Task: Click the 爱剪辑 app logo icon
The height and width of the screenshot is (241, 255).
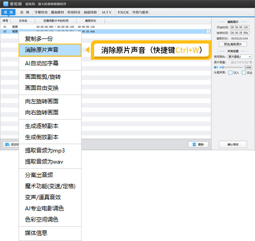Action: (6, 4)
